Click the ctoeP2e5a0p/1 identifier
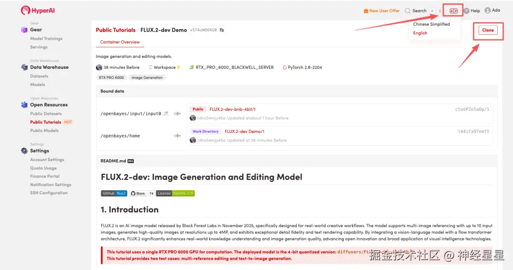 pos(472,109)
